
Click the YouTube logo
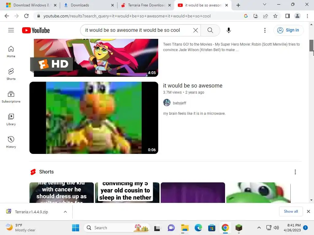point(36,30)
